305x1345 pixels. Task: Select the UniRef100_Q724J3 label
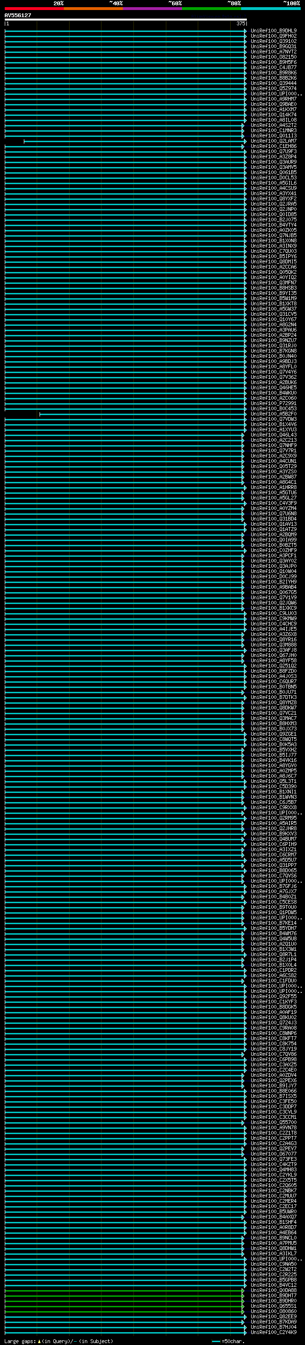274,1022
